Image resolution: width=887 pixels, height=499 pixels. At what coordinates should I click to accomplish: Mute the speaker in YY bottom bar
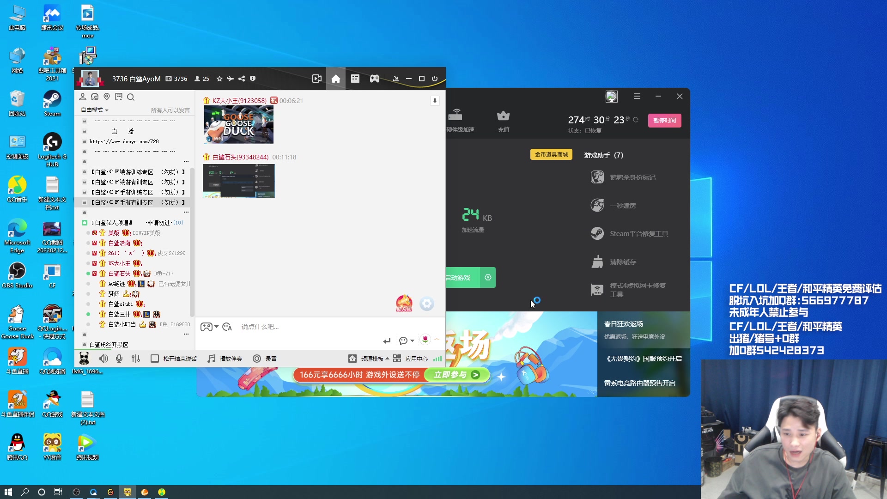pos(103,359)
